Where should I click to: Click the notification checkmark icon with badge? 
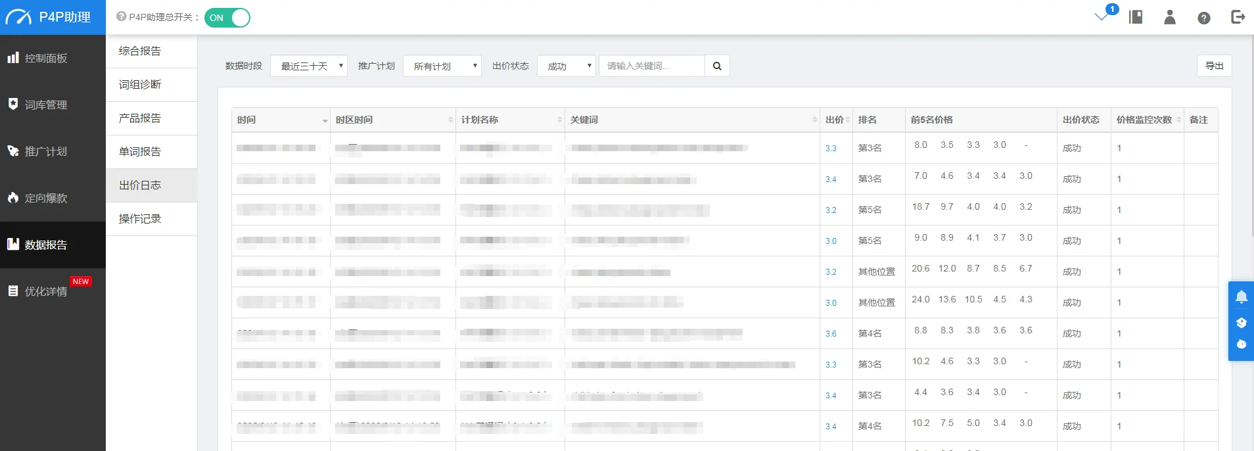pos(1102,16)
